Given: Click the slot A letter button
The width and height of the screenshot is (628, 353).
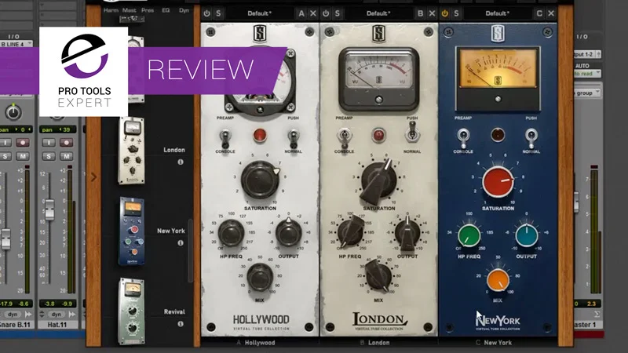Looking at the screenshot, I should click(x=301, y=13).
